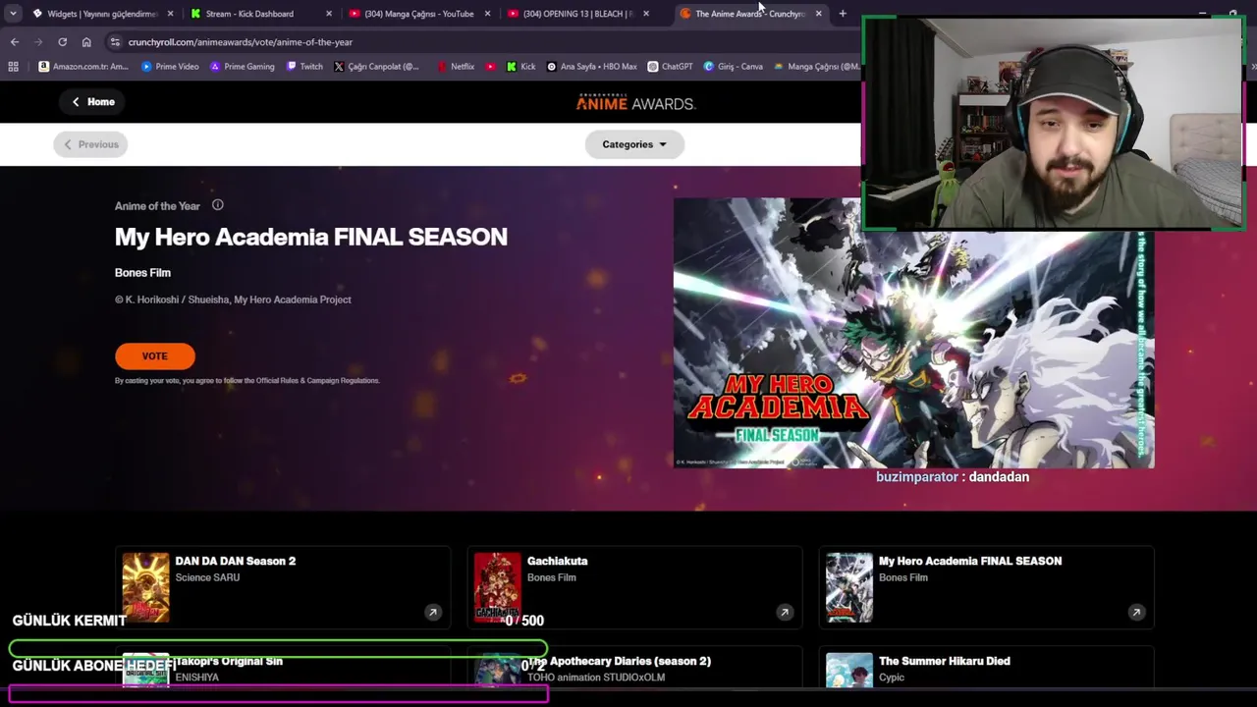The image size is (1257, 707).
Task: Open Official Rules & Campaign Regulations link
Action: tap(318, 381)
